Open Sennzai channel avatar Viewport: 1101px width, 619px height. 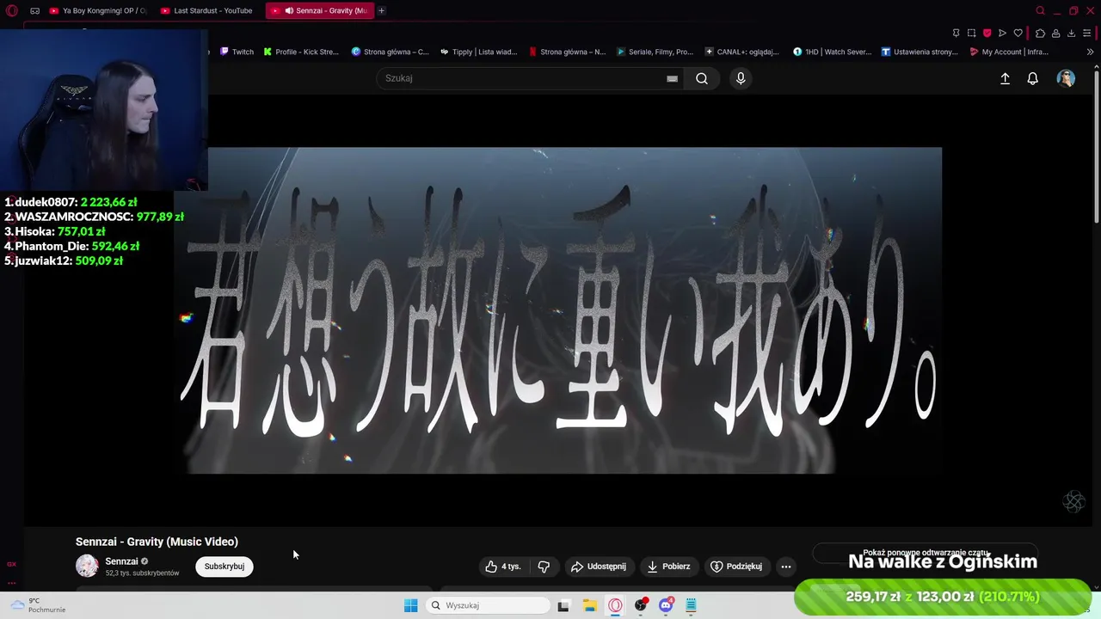point(87,566)
